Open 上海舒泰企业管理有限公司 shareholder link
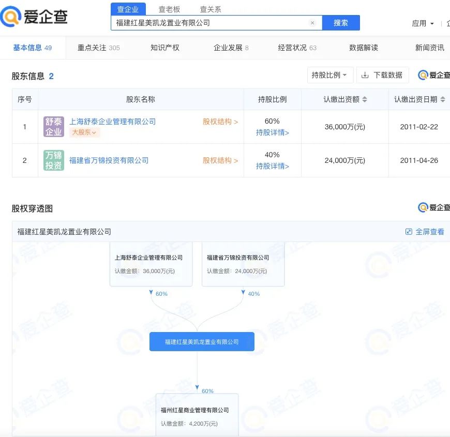Screen dimensions: 450x437 (113, 122)
